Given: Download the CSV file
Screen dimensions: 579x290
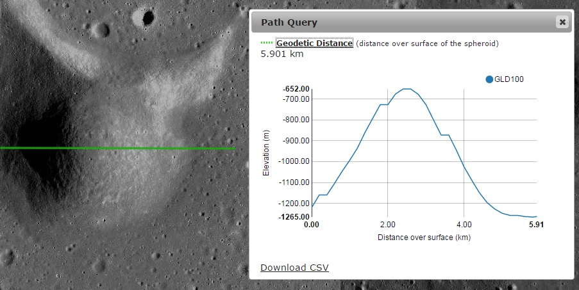Looking at the screenshot, I should (x=294, y=267).
